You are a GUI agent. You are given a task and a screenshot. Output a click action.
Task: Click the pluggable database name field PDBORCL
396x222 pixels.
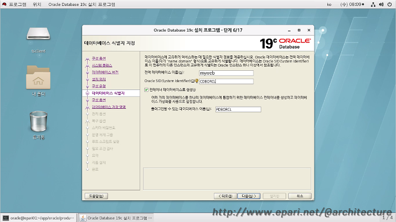[x=238, y=109]
